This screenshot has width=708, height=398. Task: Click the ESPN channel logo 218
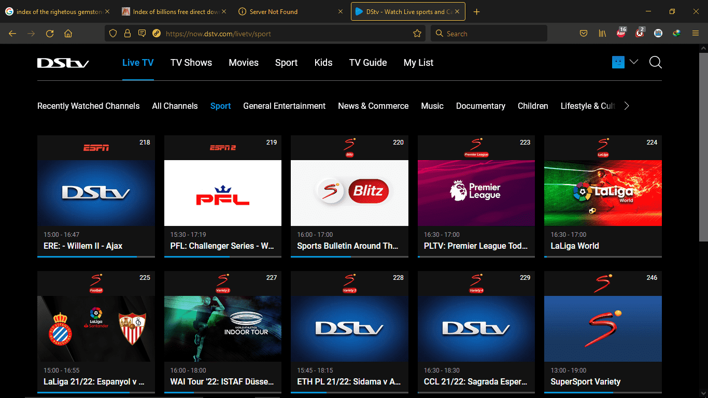click(x=96, y=148)
